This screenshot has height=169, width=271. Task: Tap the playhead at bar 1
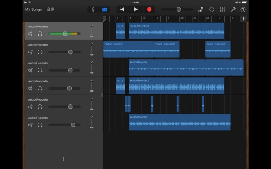point(105,19)
